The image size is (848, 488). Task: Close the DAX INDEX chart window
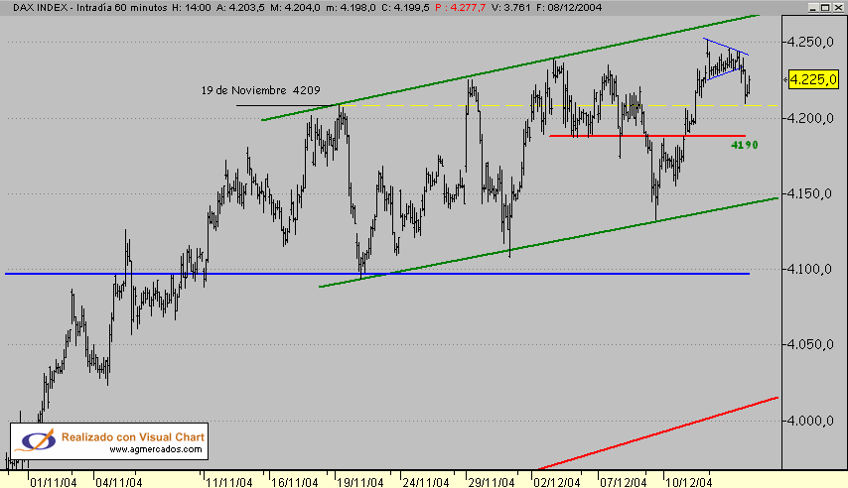tap(837, 8)
